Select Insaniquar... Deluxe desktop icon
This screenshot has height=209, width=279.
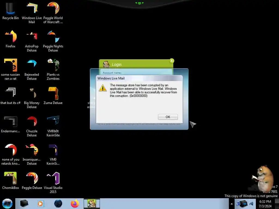point(32,154)
